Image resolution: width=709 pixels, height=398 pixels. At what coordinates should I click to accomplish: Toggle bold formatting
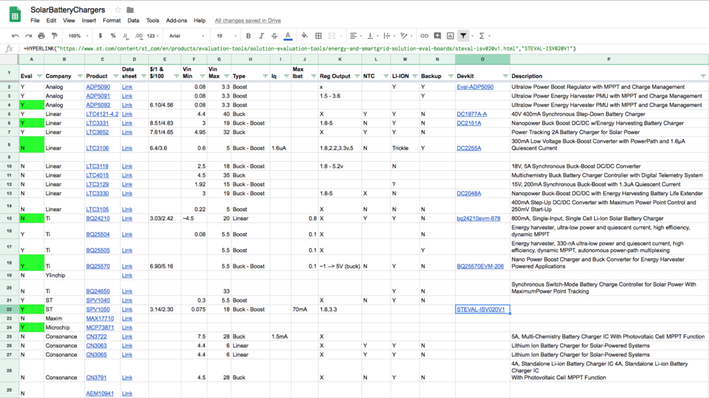(x=249, y=36)
